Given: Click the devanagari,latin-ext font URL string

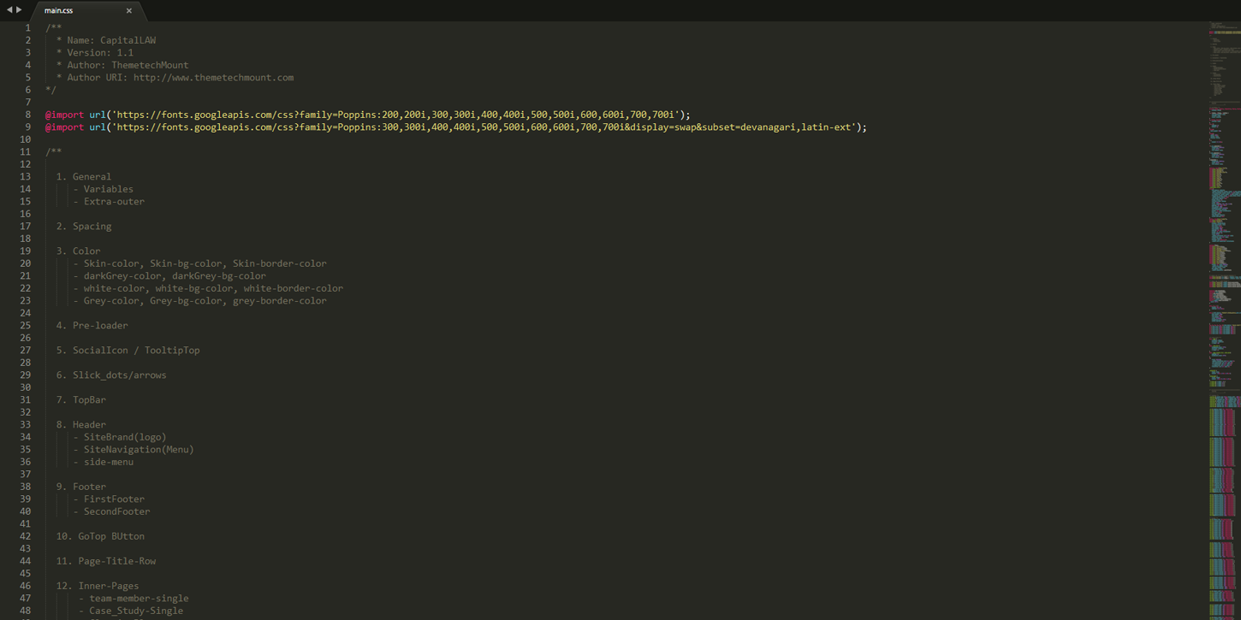Looking at the screenshot, I should coord(484,127).
